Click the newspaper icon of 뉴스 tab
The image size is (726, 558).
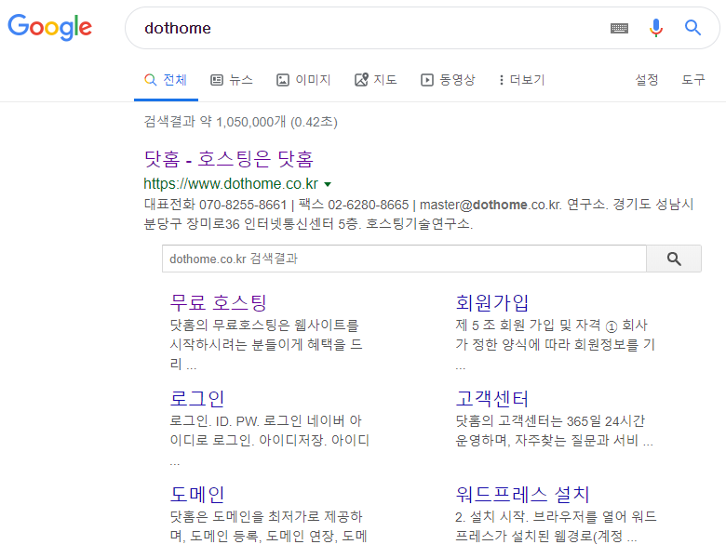tap(217, 80)
